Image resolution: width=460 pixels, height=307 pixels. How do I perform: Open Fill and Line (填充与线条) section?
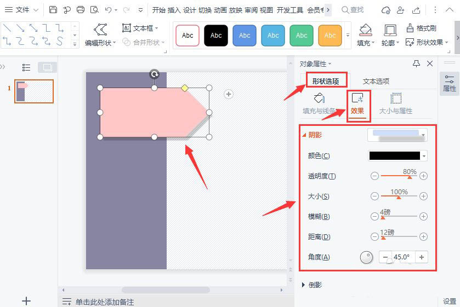click(319, 103)
